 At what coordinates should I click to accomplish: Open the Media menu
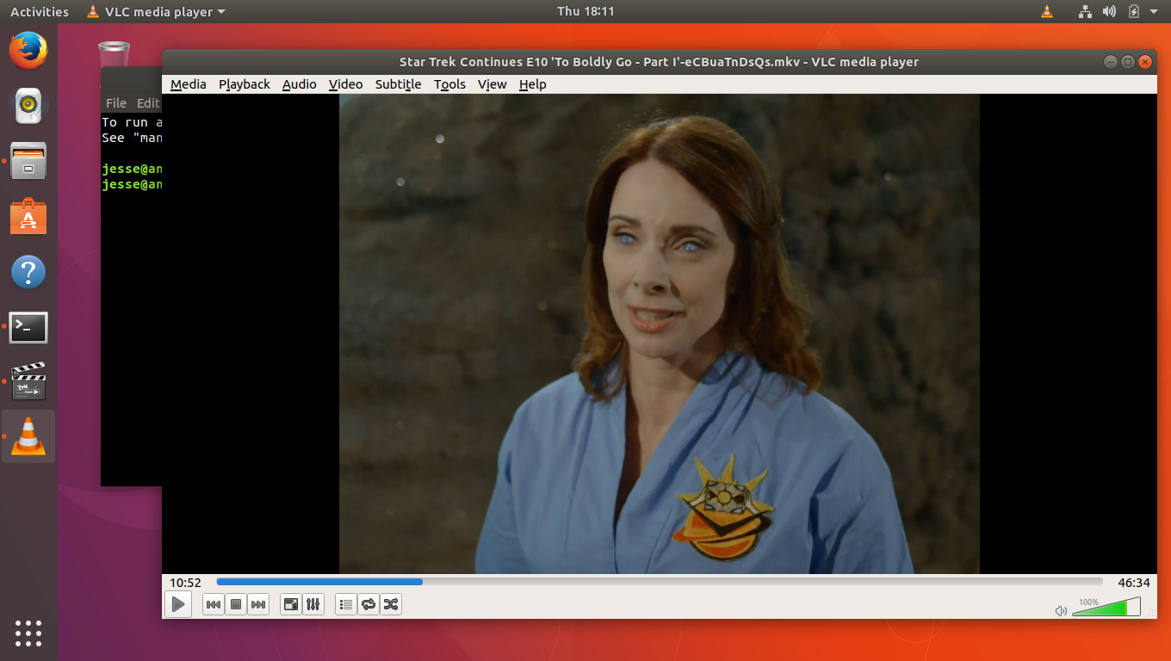[x=189, y=84]
